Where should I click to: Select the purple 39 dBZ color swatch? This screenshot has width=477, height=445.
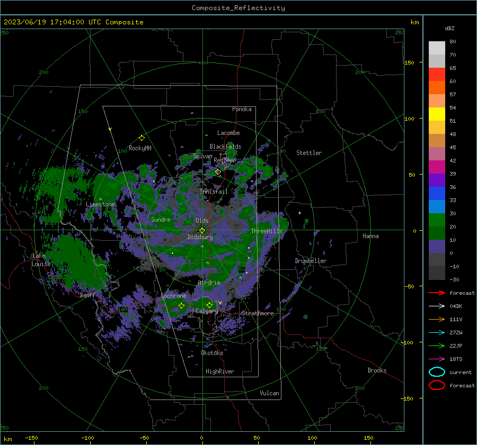click(x=437, y=180)
